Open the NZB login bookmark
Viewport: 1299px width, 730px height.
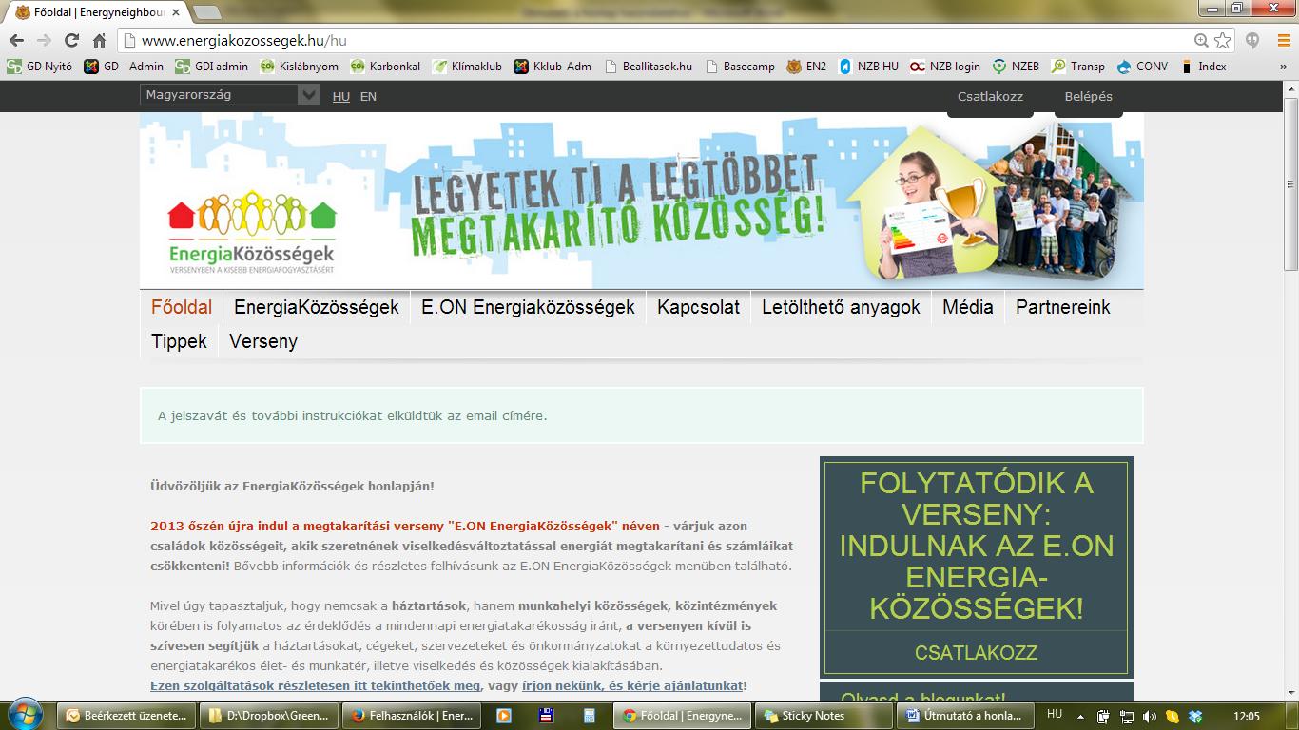pos(945,67)
